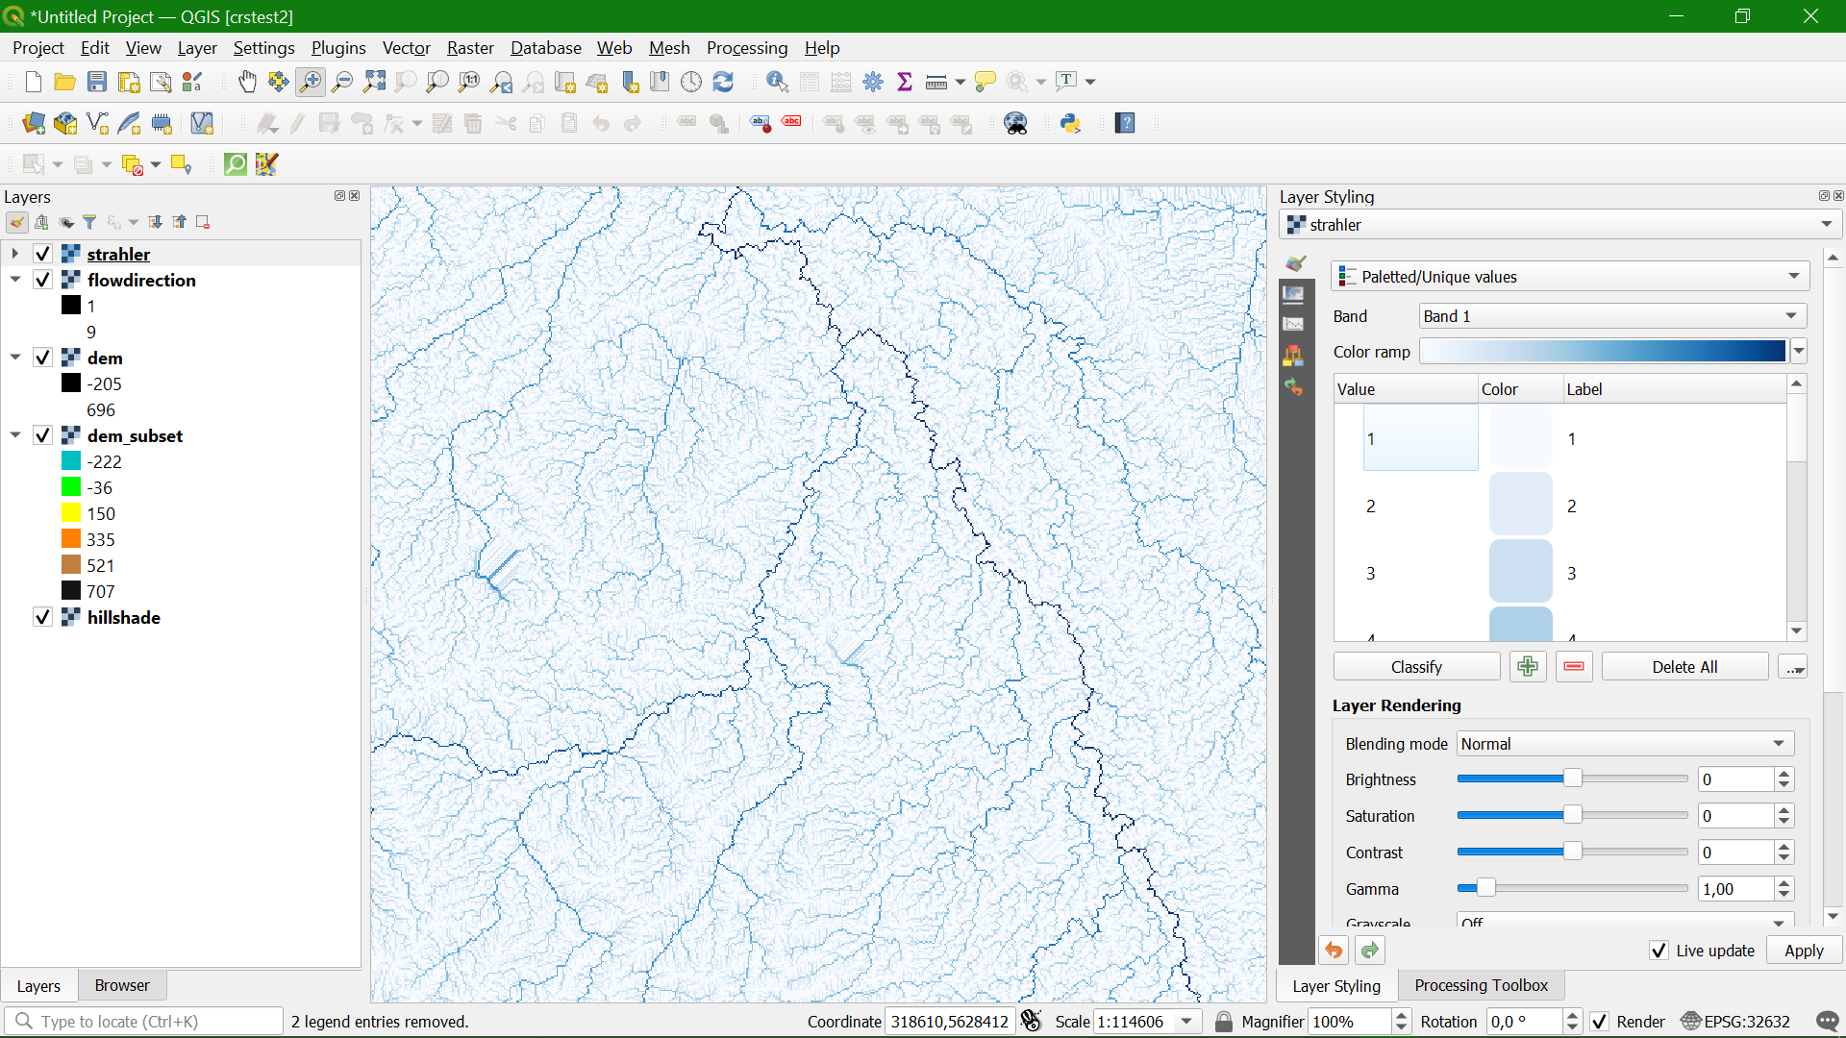This screenshot has width=1846, height=1038.
Task: Collapse the flowdirection layer entry
Action: [x=14, y=280]
